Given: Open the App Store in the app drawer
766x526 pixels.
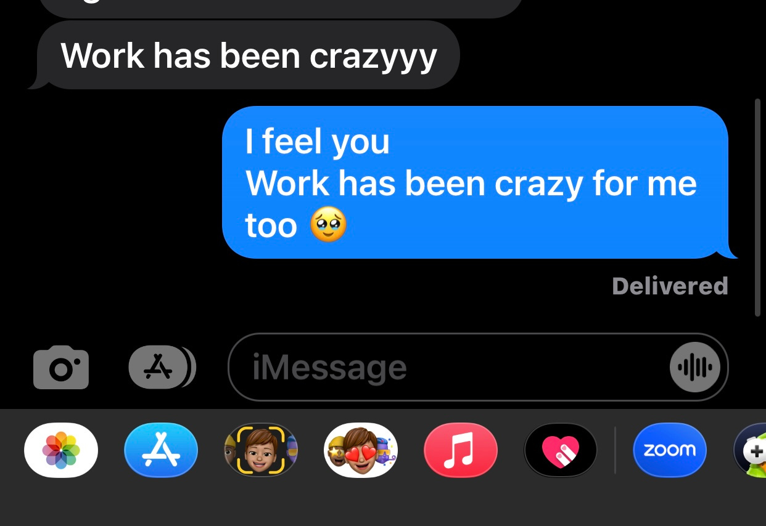Looking at the screenshot, I should (161, 450).
